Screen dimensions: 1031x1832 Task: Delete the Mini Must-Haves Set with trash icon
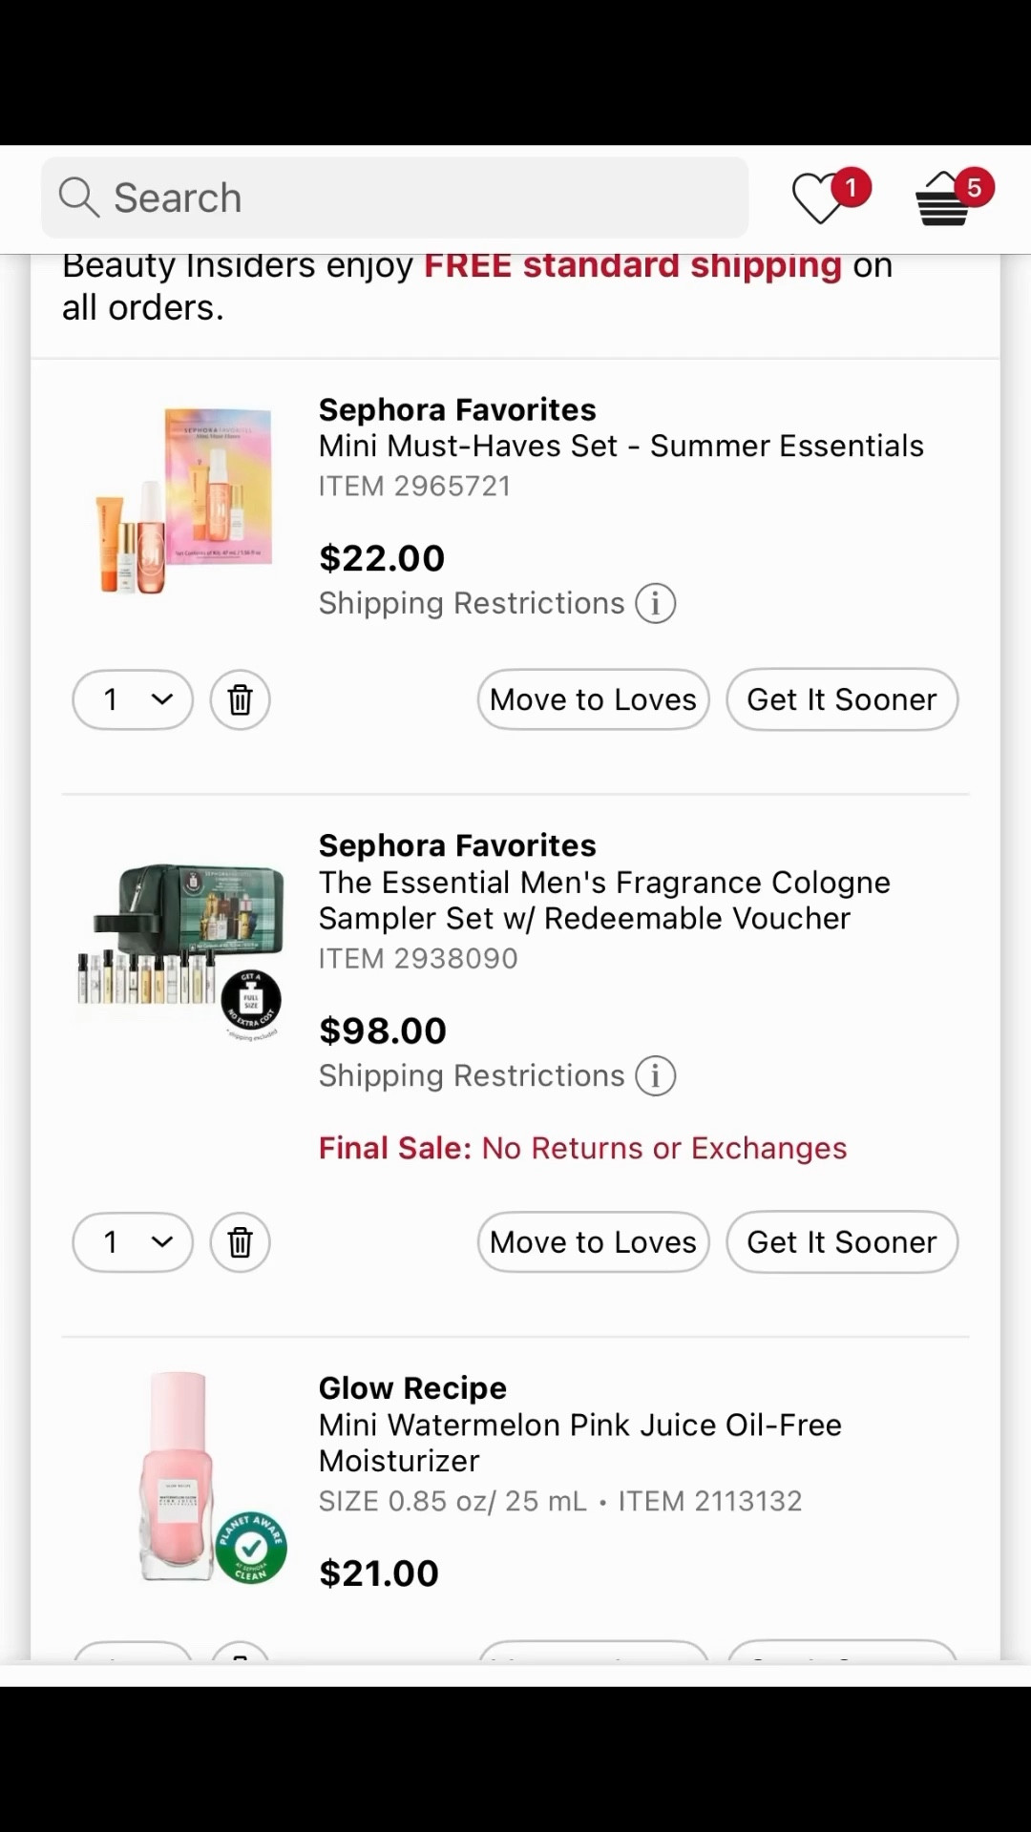pos(240,699)
